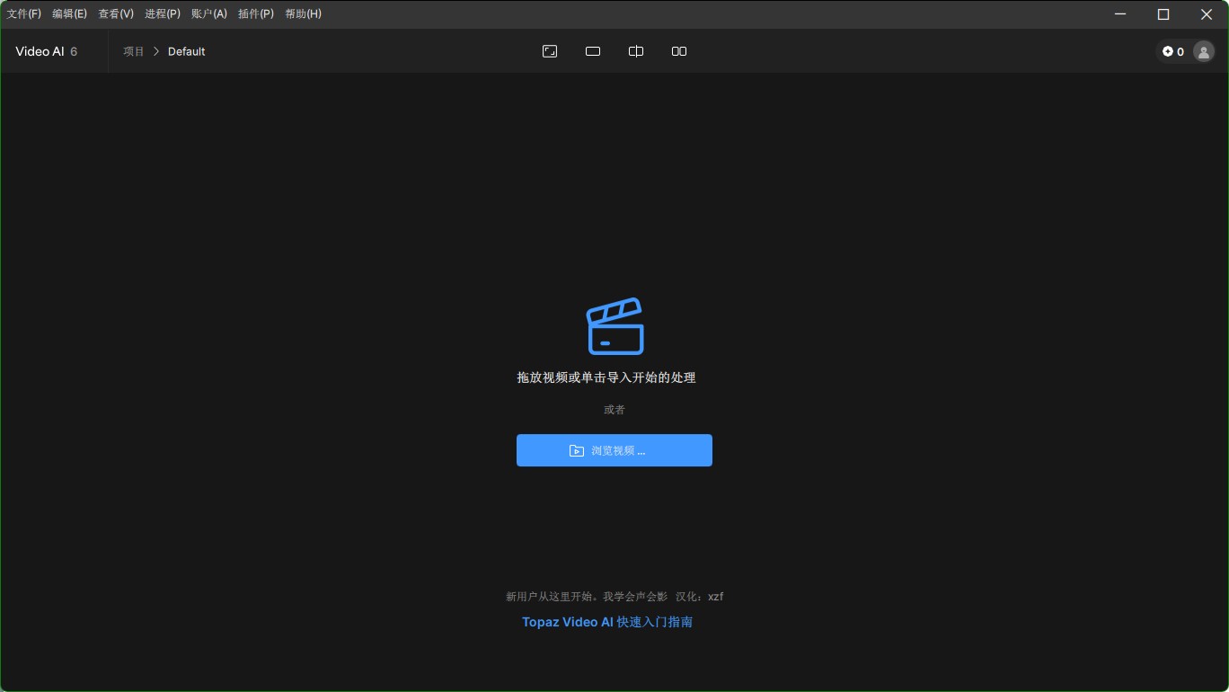Open the 编辑(E) menu
The image size is (1229, 692).
pyautogui.click(x=70, y=14)
